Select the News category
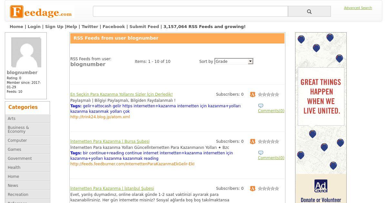387x203 pixels. [x=27, y=186]
